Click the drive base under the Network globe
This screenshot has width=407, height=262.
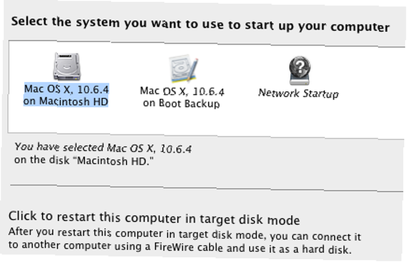pos(300,81)
